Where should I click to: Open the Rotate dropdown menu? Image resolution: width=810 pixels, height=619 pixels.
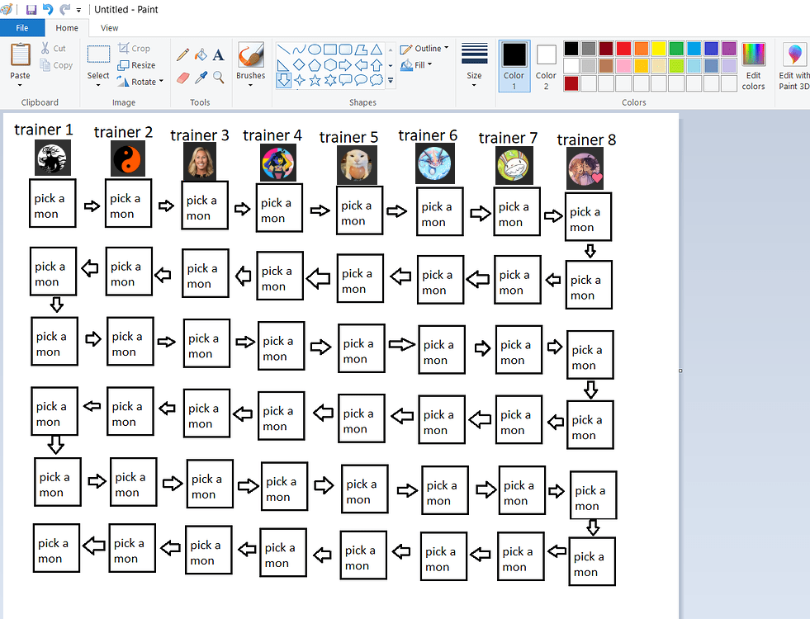[x=140, y=82]
